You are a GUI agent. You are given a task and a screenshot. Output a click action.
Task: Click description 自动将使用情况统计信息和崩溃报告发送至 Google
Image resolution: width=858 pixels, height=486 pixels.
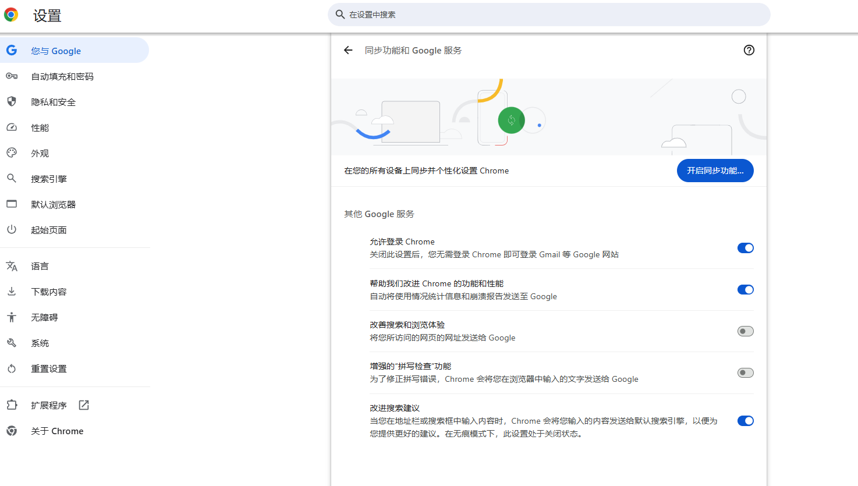click(463, 296)
